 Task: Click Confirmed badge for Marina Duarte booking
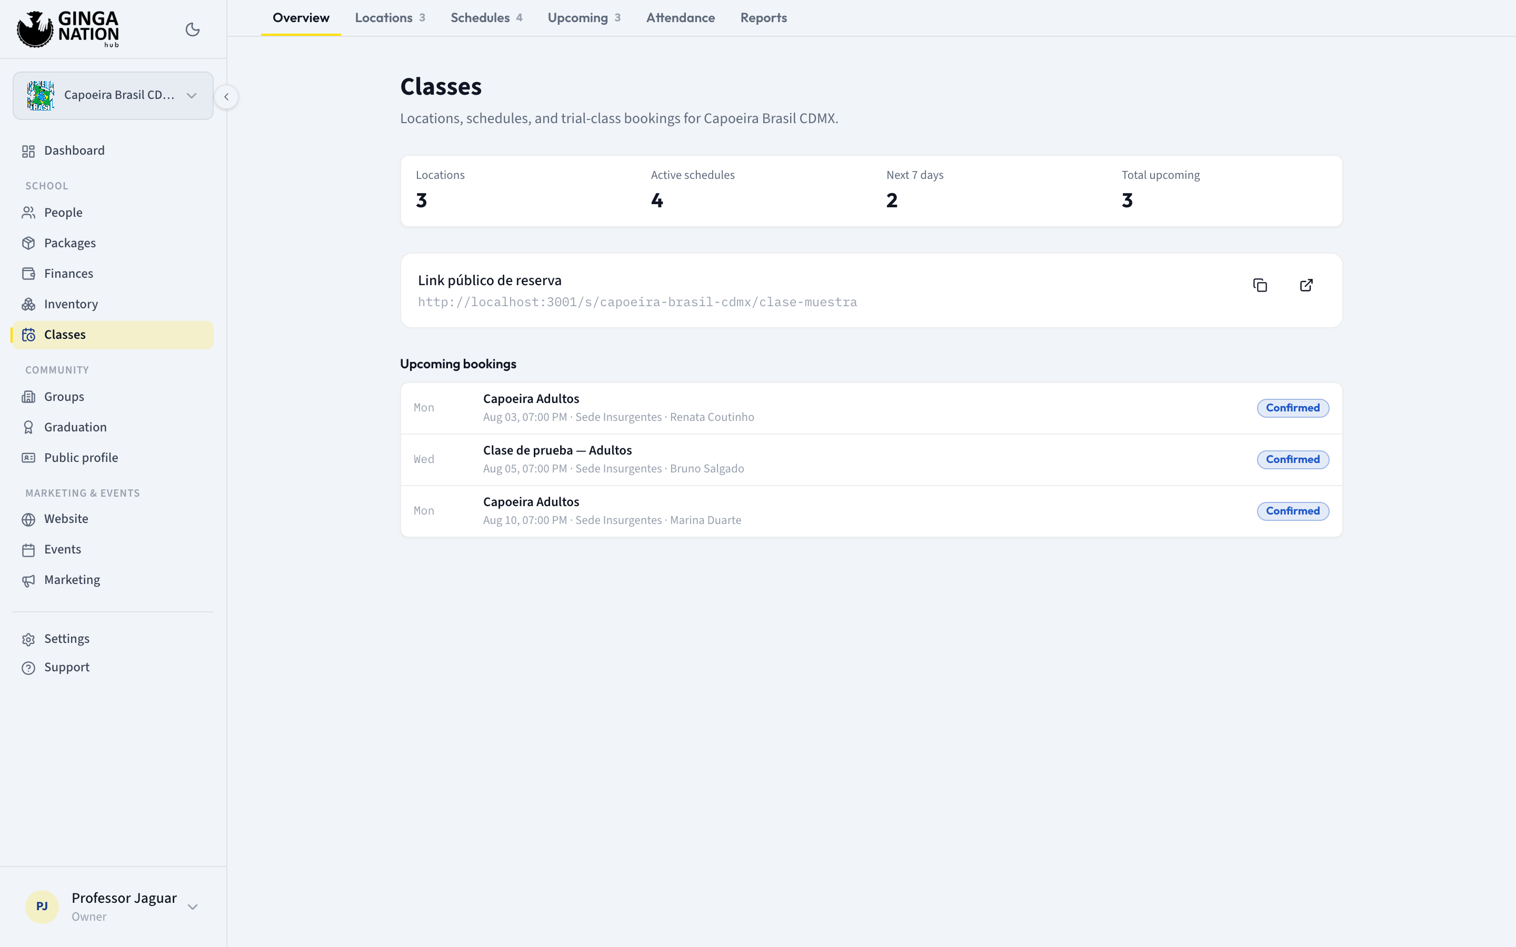click(1292, 511)
